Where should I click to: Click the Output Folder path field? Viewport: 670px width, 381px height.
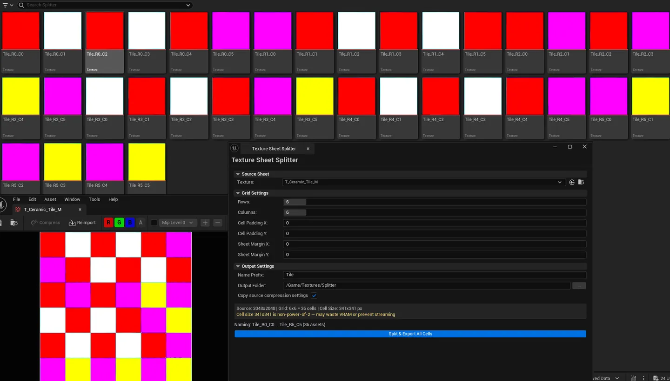click(427, 285)
